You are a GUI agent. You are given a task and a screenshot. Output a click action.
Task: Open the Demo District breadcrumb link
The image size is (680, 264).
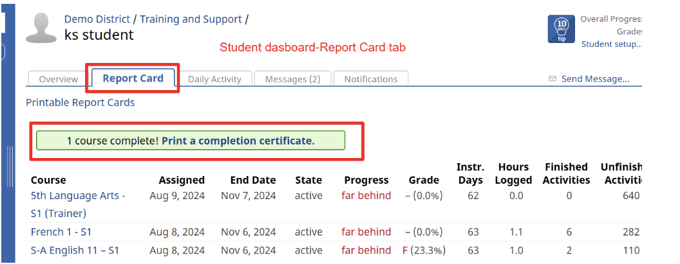click(97, 19)
